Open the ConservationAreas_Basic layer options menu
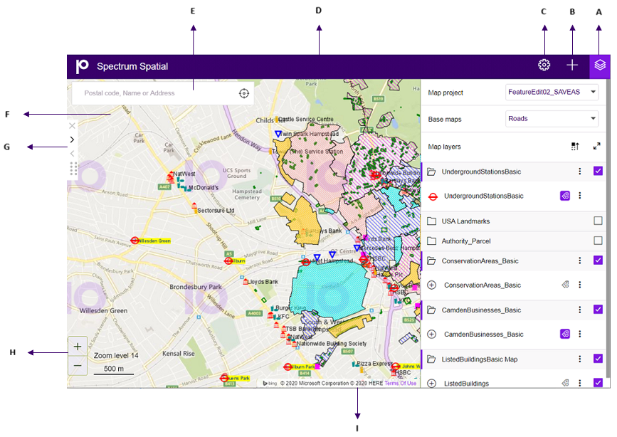This screenshot has width=617, height=437. [x=579, y=285]
